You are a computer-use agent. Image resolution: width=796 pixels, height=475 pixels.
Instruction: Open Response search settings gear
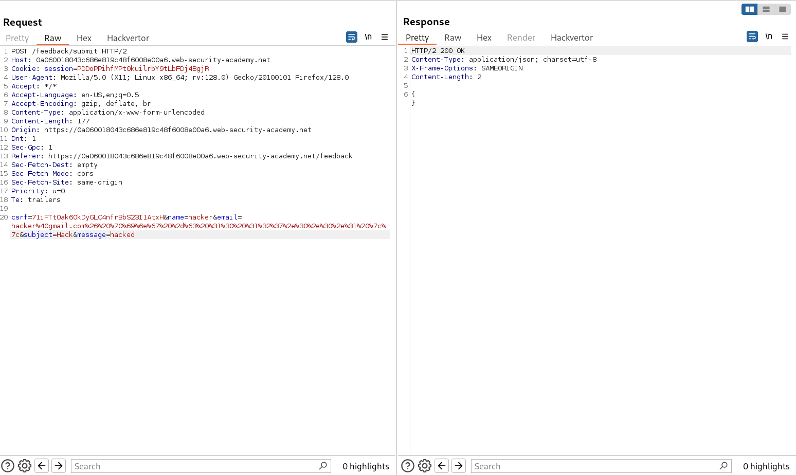(x=425, y=466)
